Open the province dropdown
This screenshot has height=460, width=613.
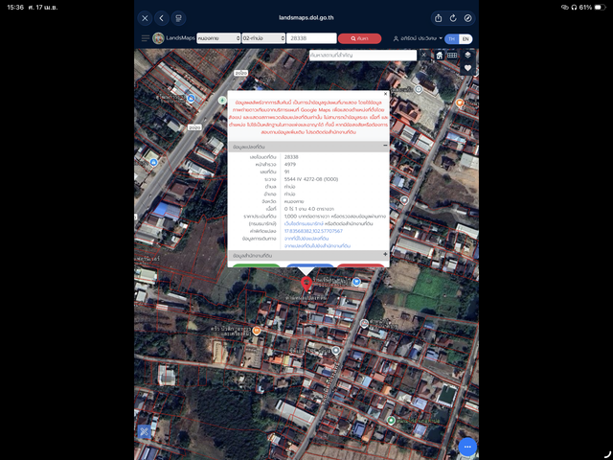pyautogui.click(x=218, y=38)
